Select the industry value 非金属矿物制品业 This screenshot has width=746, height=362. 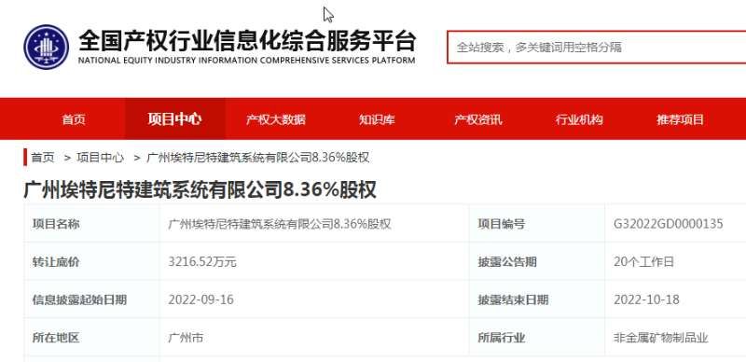click(661, 338)
